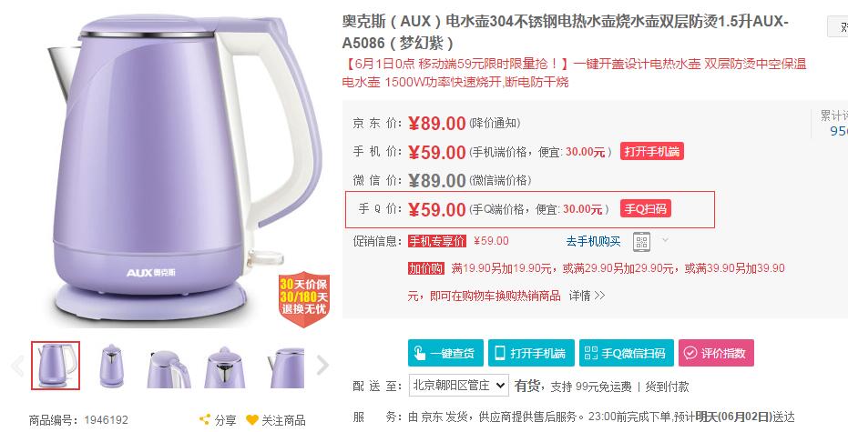Click the red 打开手机端 tag by 手机价
Screen dimensions: 848x432
click(651, 152)
